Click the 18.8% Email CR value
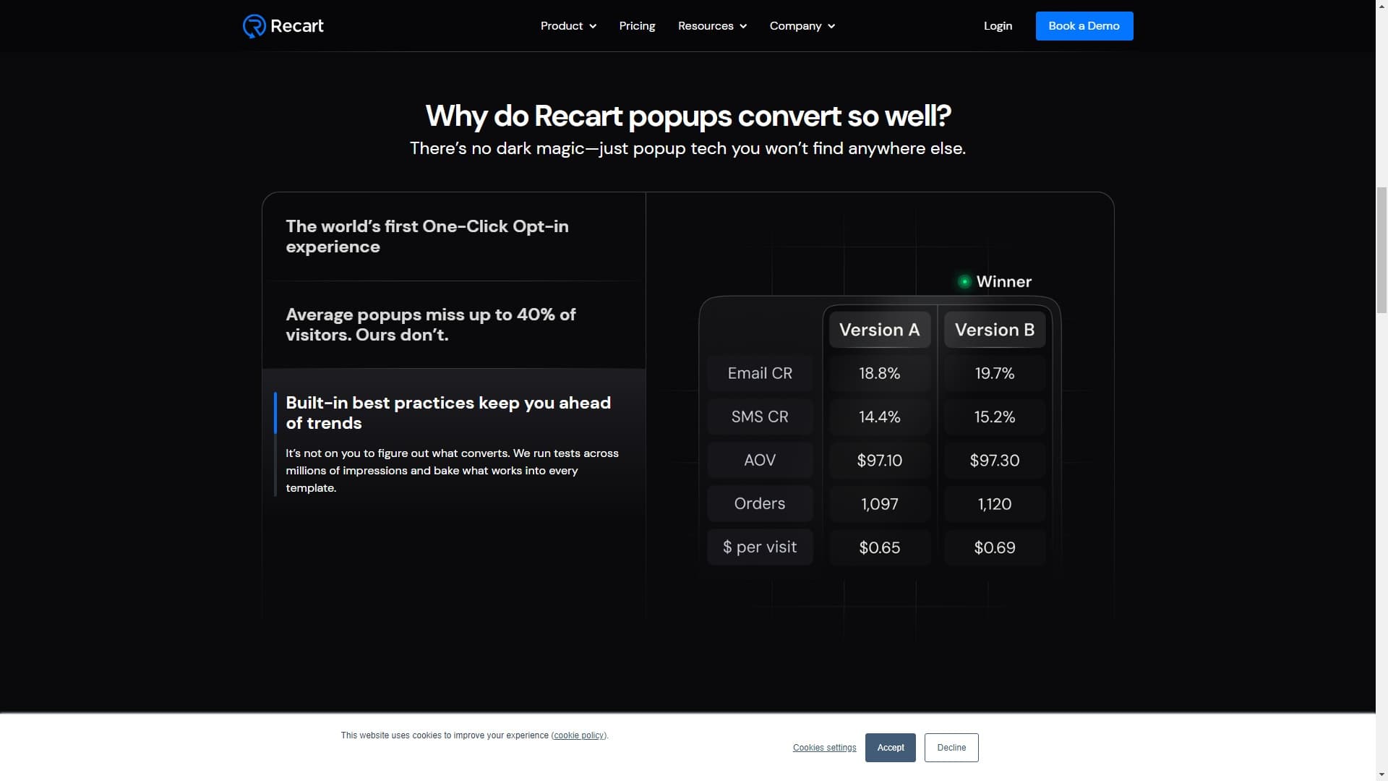The height and width of the screenshot is (781, 1388). [x=879, y=373]
